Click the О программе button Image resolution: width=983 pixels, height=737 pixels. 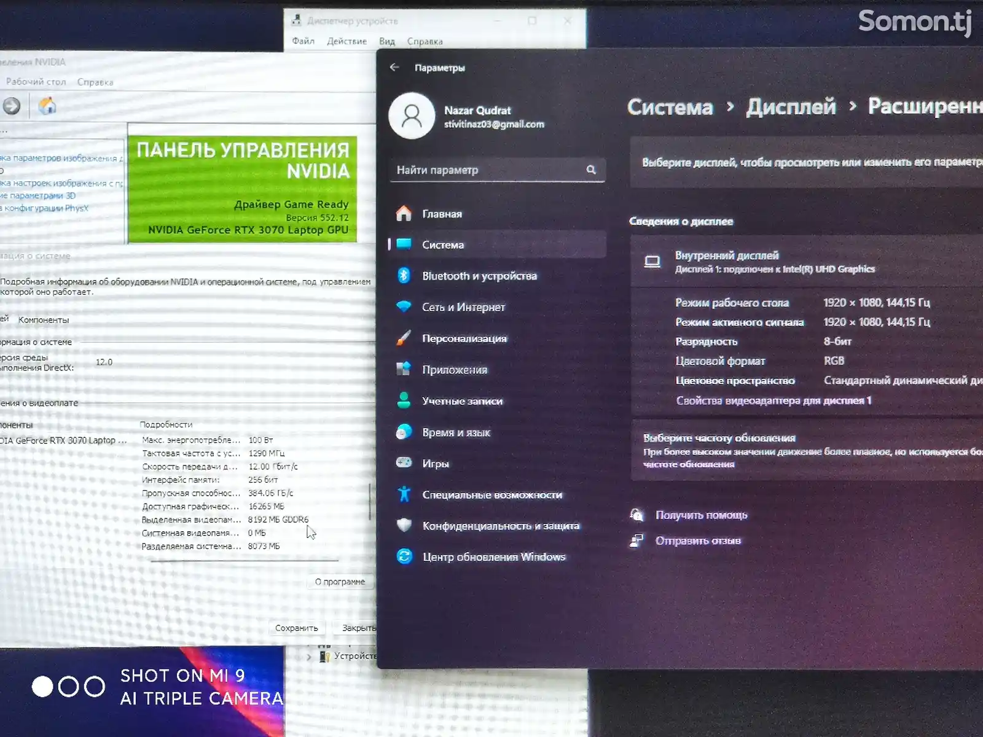340,582
